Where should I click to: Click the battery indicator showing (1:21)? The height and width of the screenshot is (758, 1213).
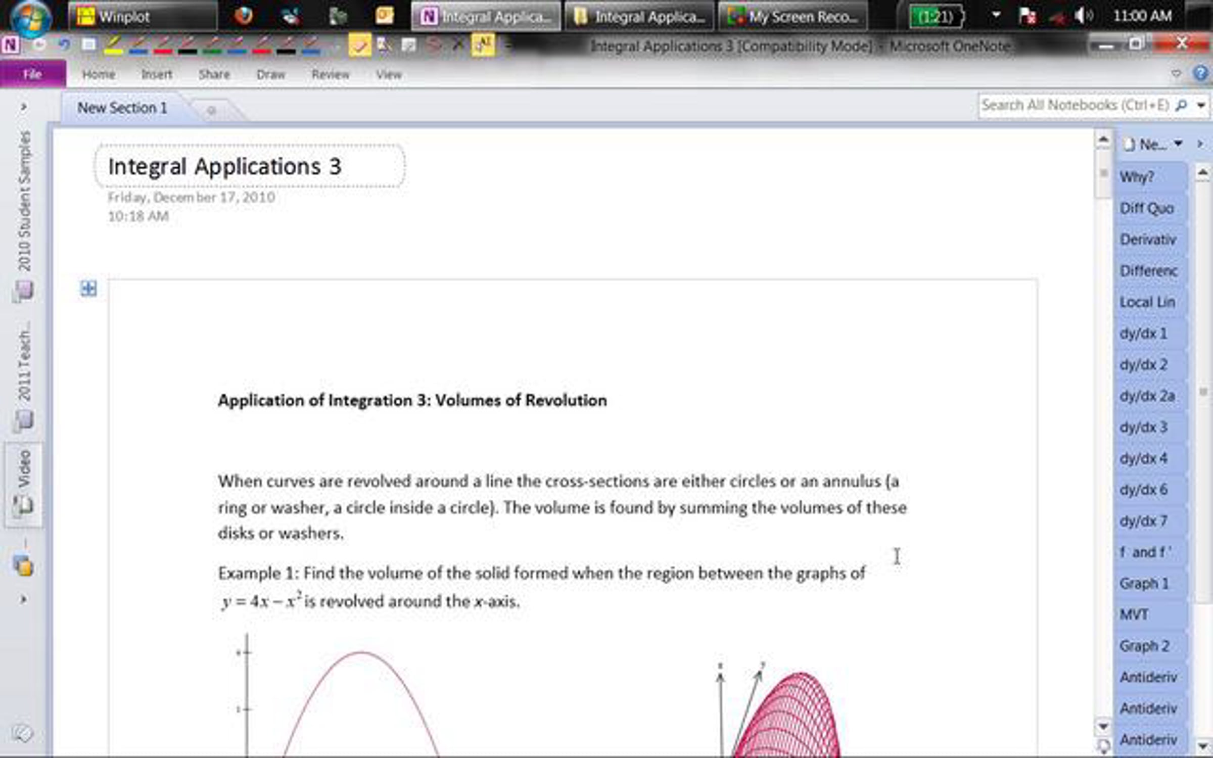tap(937, 17)
